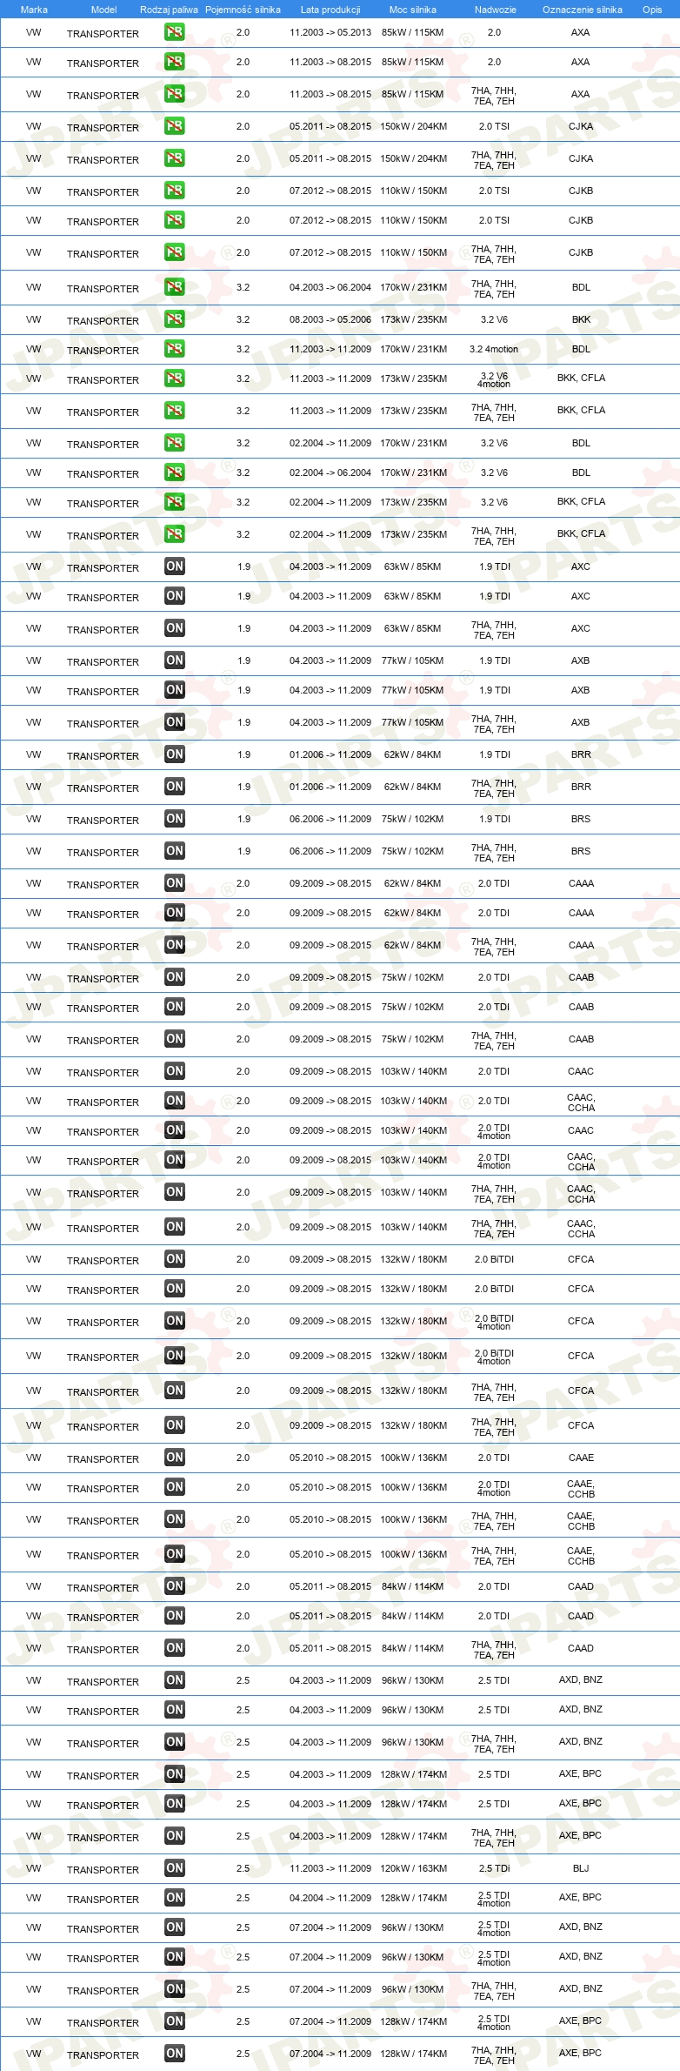Click PB icon in BDL 04.2003 -> 06.2004 row
This screenshot has height=2071, width=680.
[x=174, y=287]
